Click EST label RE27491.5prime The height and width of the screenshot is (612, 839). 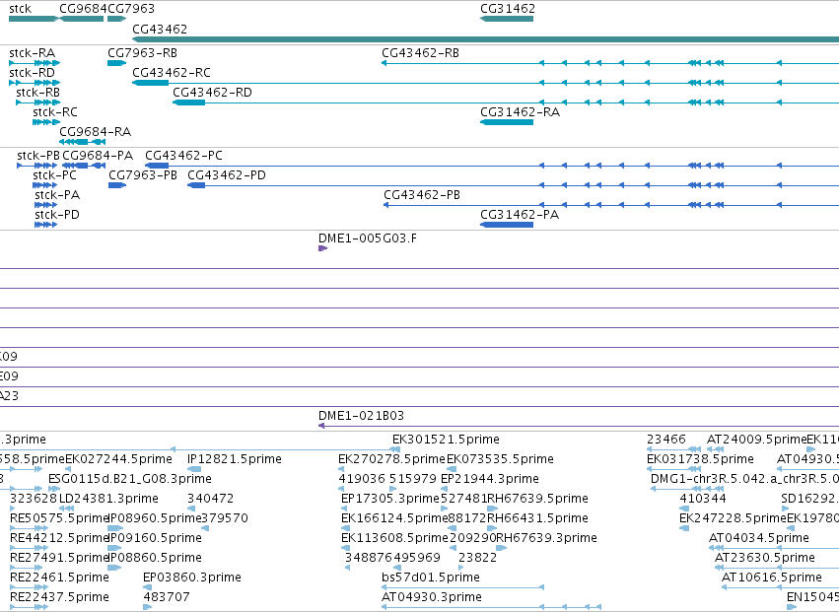(59, 558)
